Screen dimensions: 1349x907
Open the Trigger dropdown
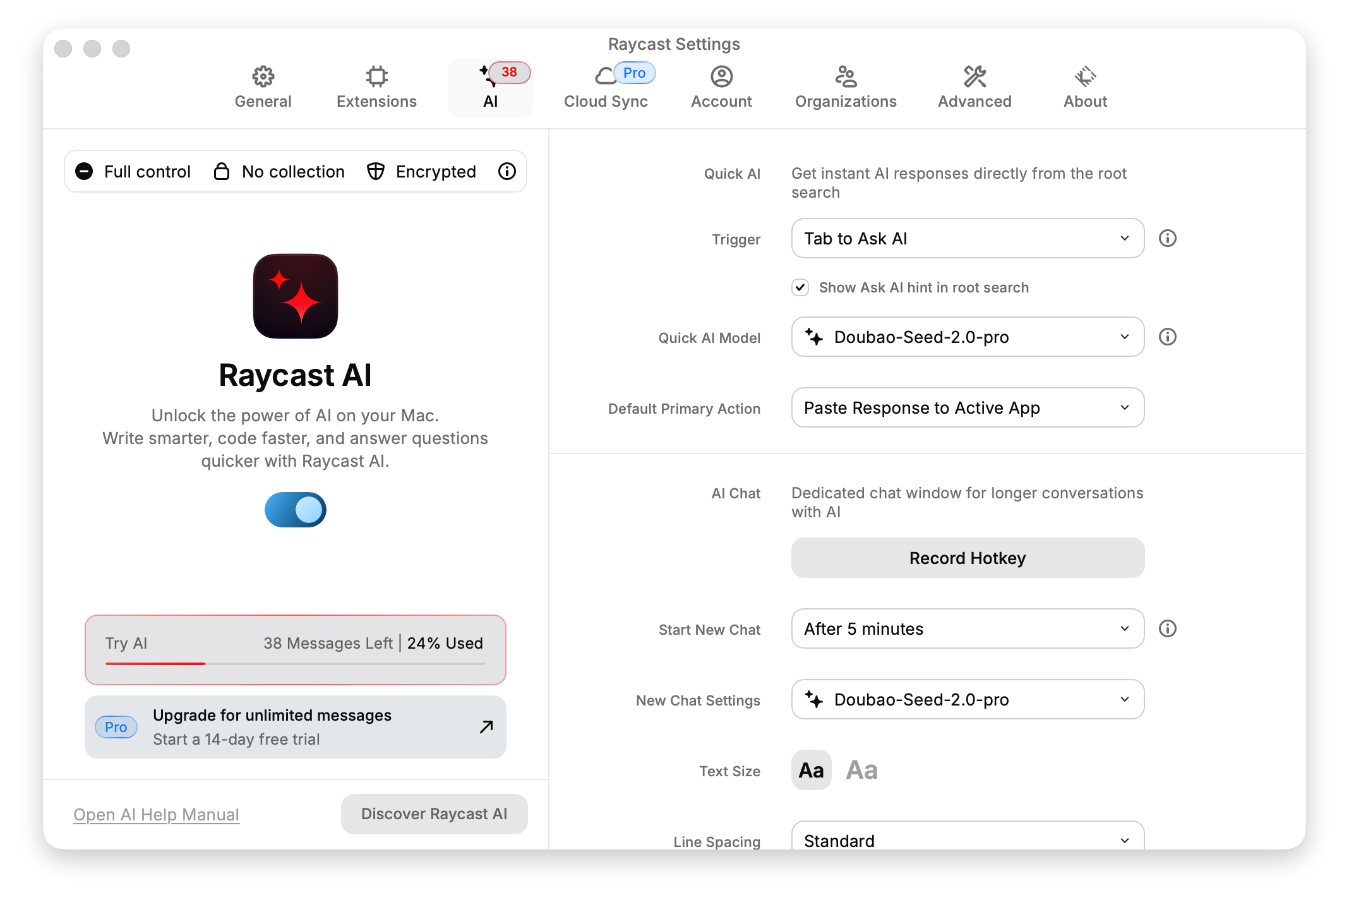[968, 238]
